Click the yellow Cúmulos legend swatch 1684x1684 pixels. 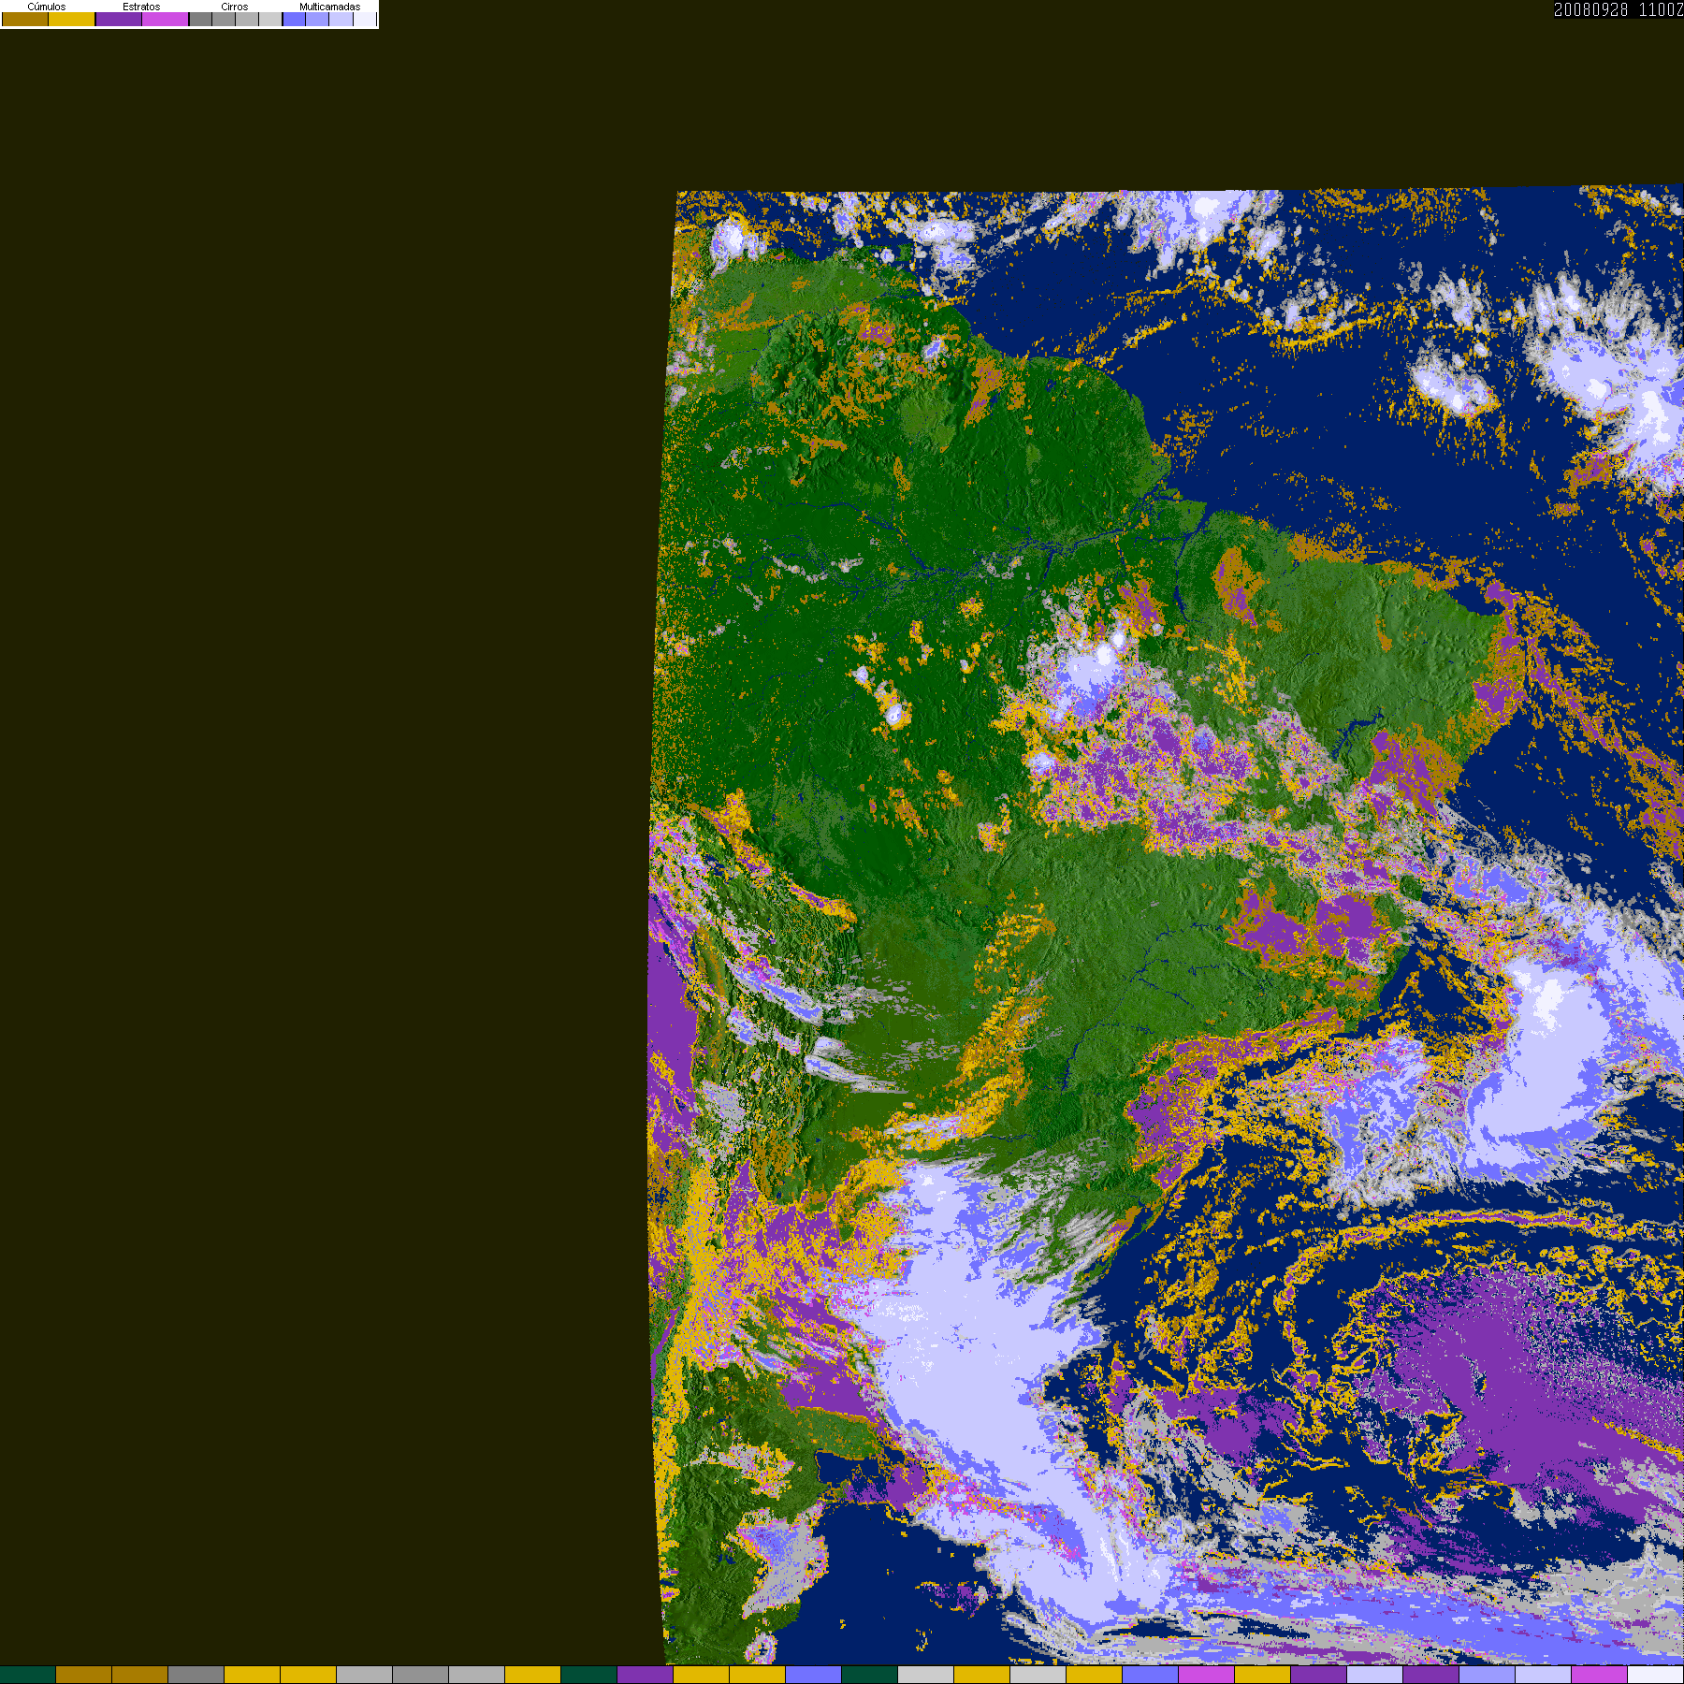[x=72, y=19]
